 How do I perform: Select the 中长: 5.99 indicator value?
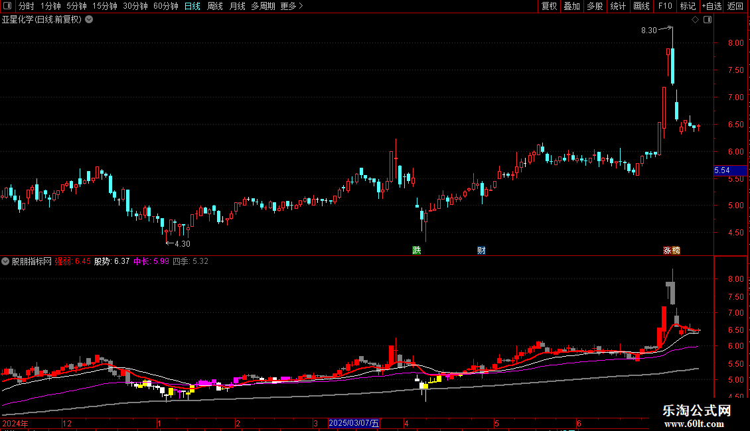151,261
